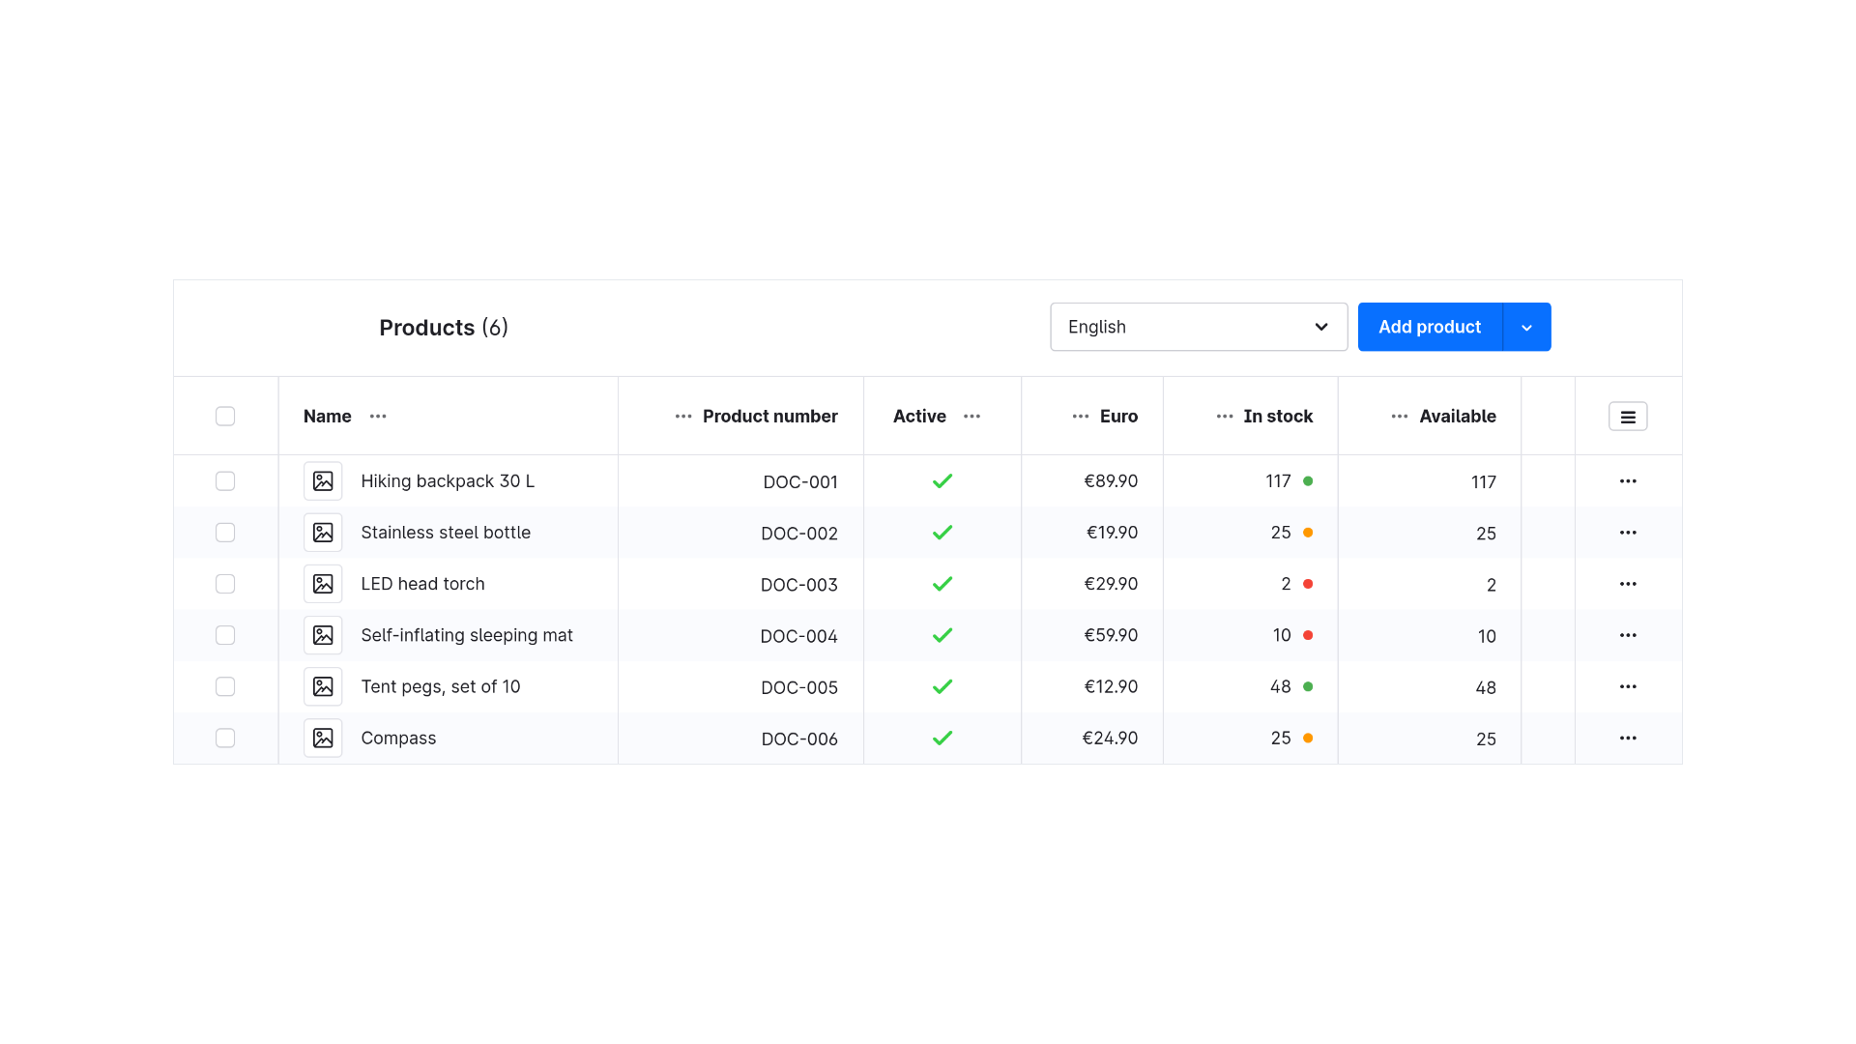Open column options for In stock header
The image size is (1856, 1044).
point(1224,416)
